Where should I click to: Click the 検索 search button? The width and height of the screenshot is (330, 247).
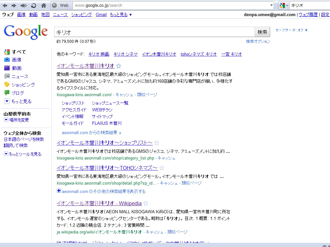[x=262, y=32]
